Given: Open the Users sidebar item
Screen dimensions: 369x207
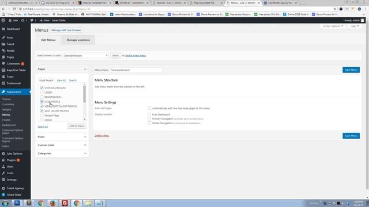Looking at the screenshot, I should (10, 167).
